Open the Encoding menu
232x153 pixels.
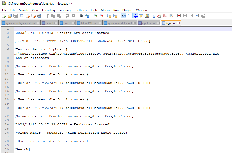point(48,10)
